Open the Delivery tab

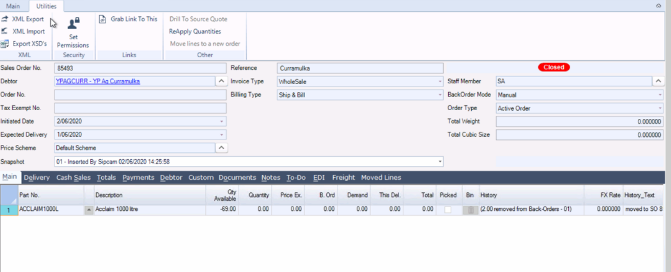(37, 178)
